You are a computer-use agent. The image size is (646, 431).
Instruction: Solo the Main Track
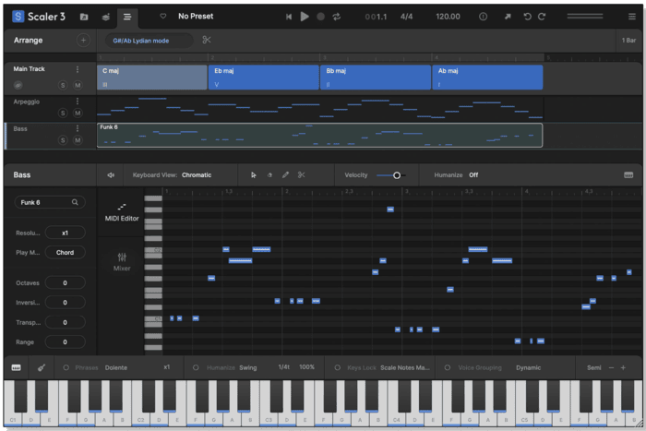[63, 85]
